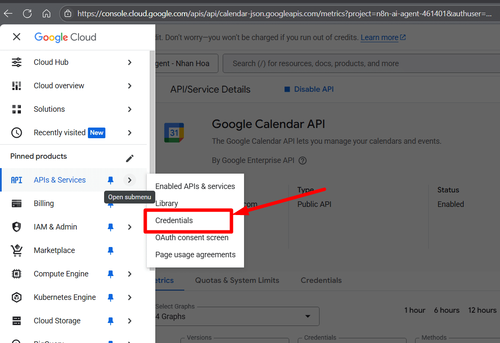The image size is (500, 343).
Task: Click the Billing card icon
Action: pos(17,203)
